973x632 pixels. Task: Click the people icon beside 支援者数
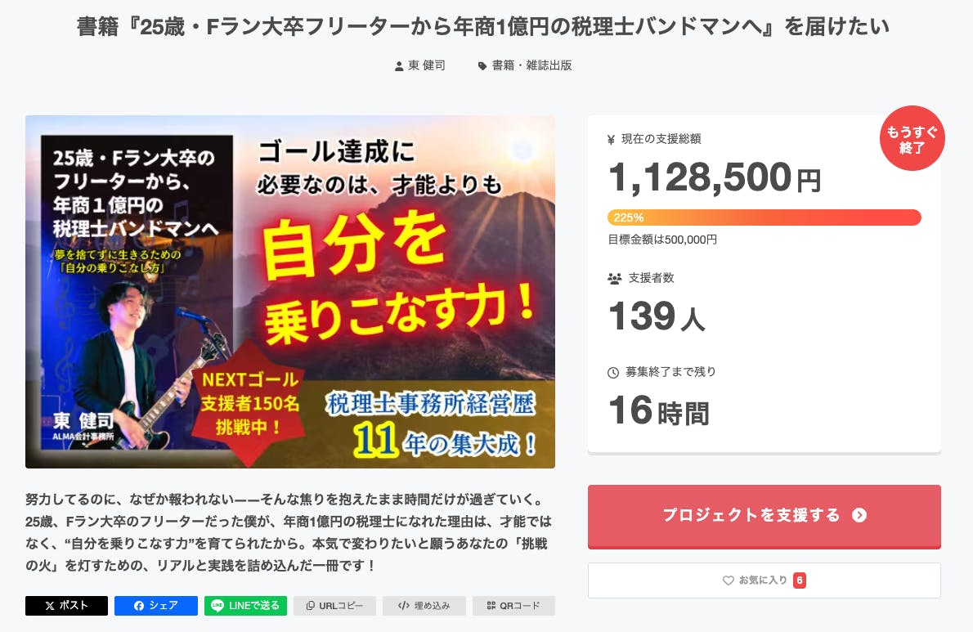615,279
